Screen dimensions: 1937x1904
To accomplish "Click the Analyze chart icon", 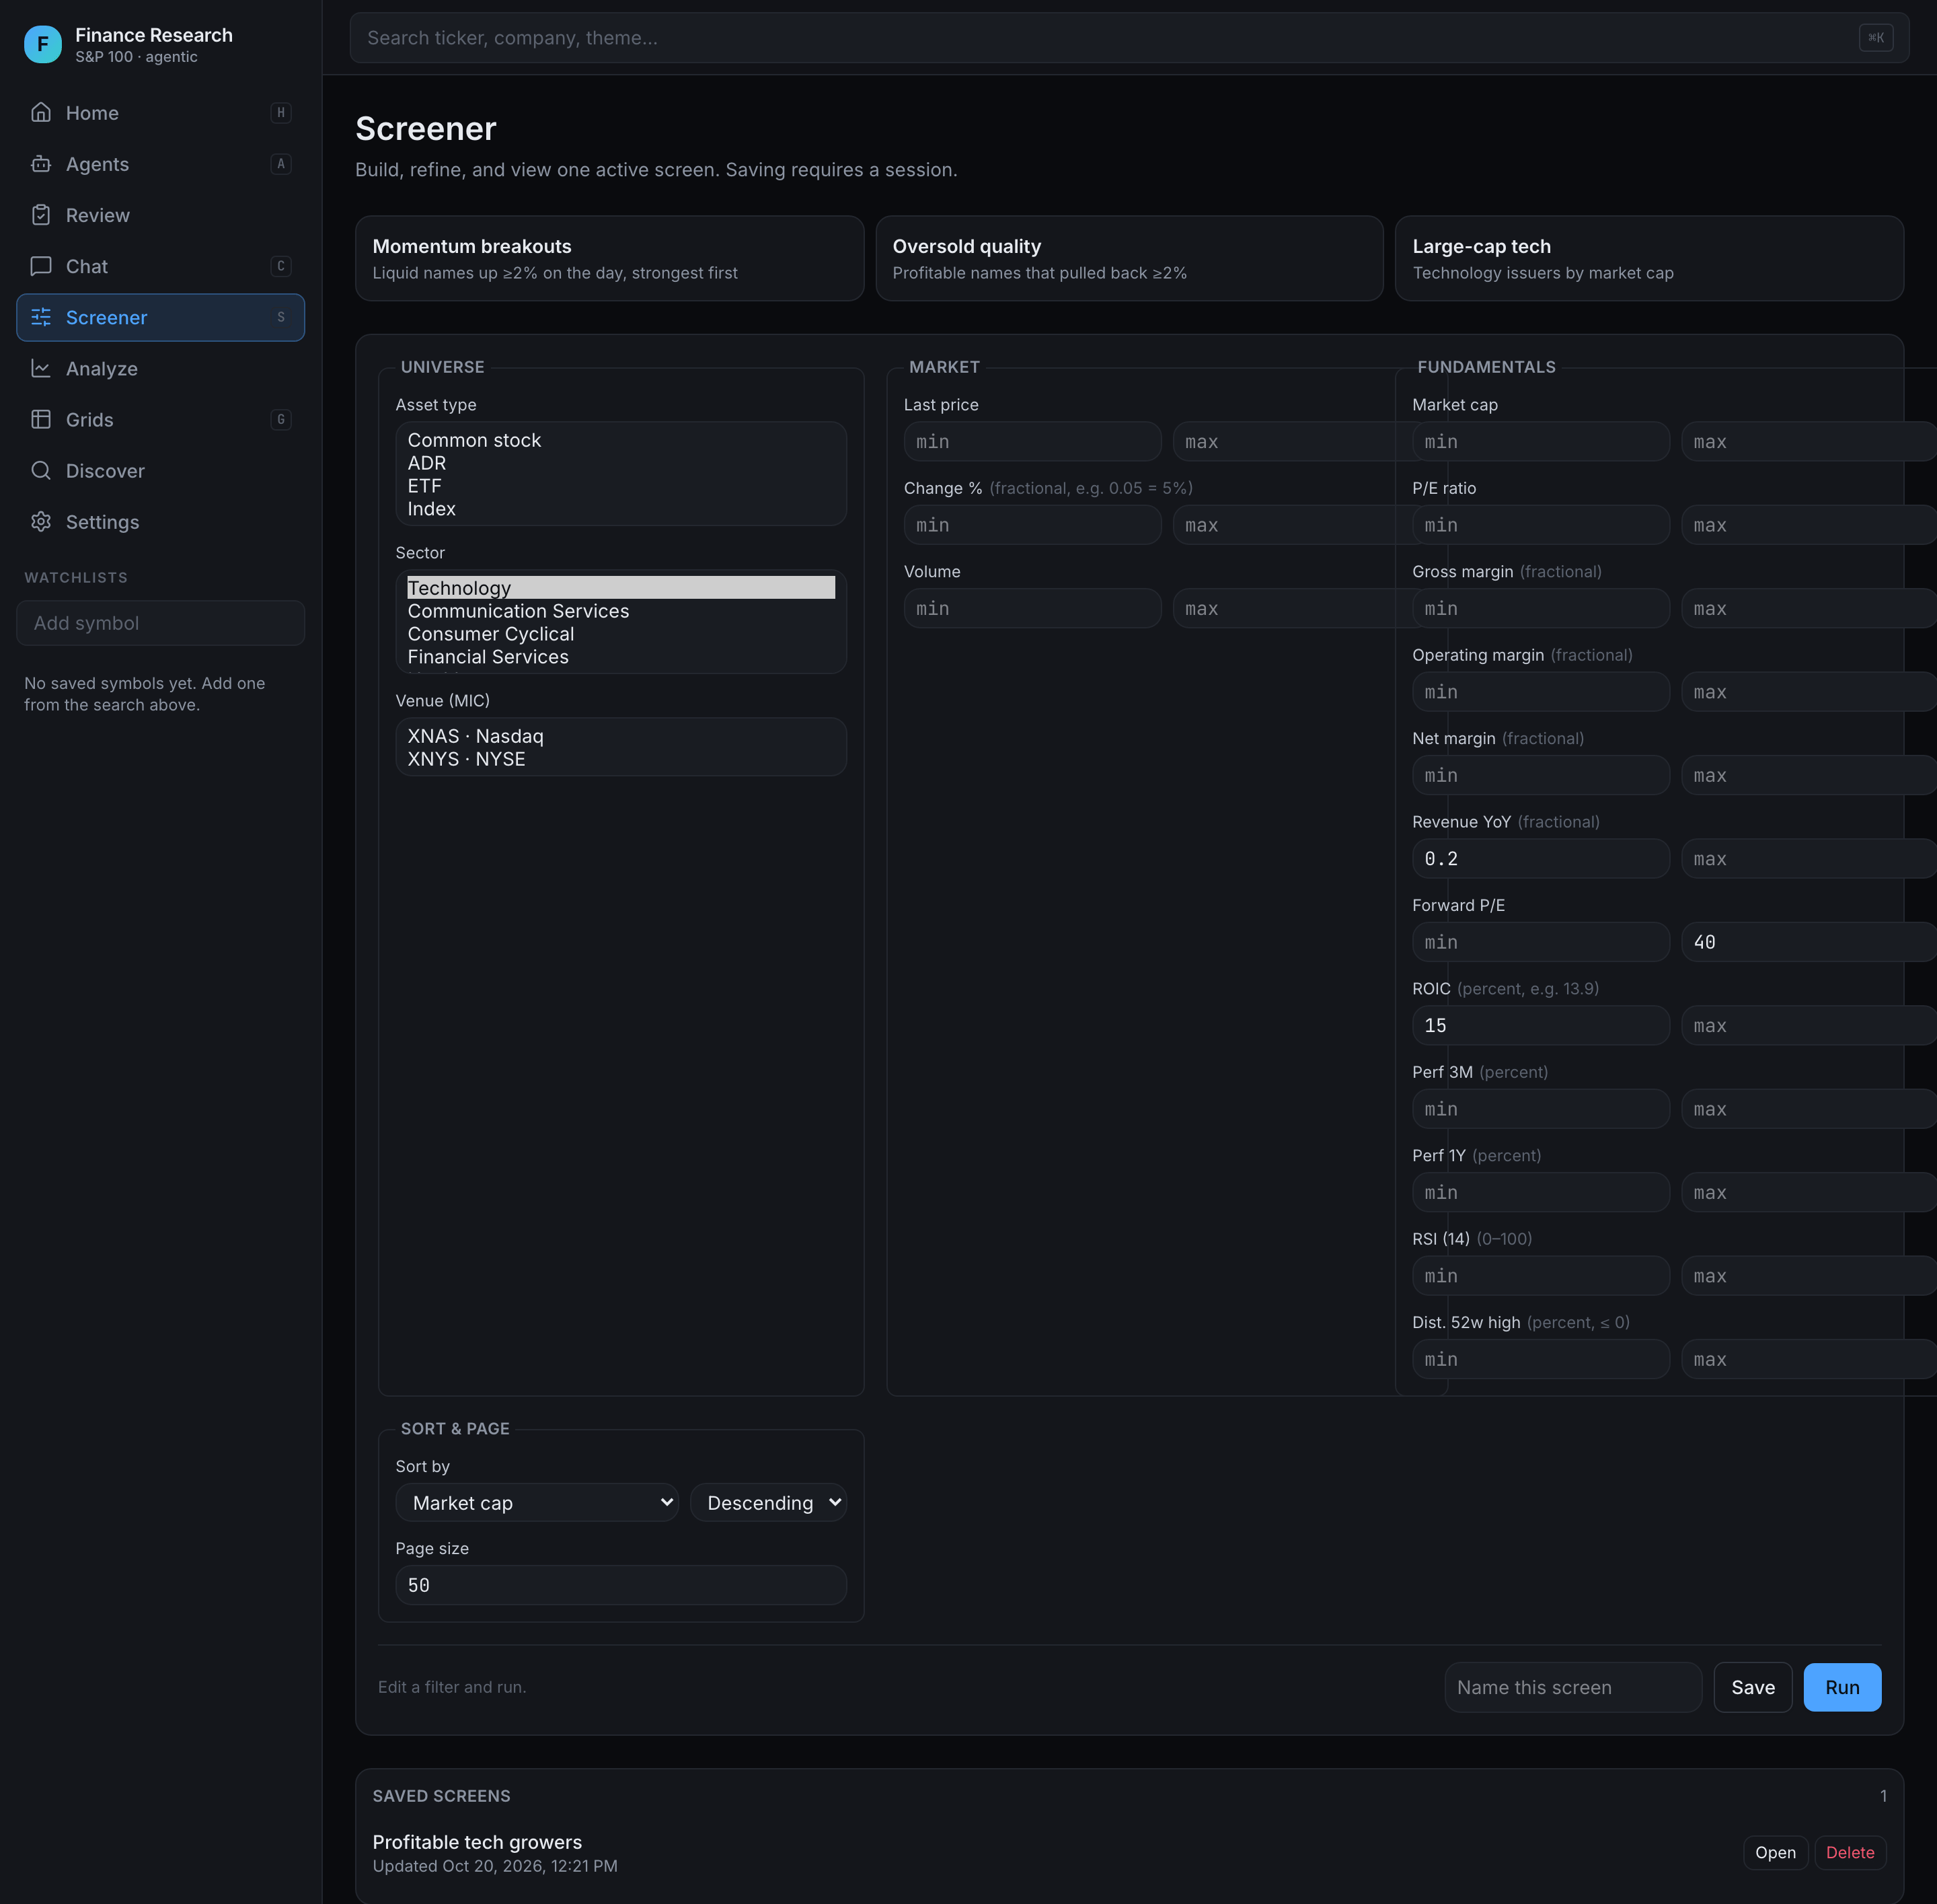I will pos(41,368).
